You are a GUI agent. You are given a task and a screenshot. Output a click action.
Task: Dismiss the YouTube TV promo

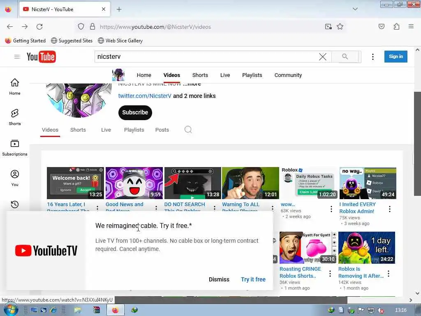(x=219, y=279)
